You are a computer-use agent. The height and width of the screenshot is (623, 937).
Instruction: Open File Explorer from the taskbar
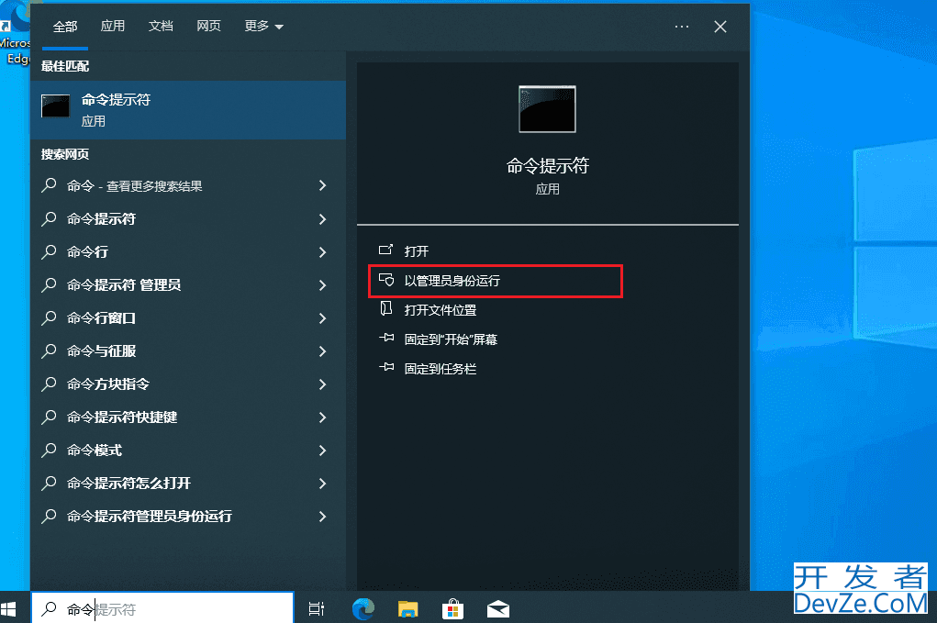click(407, 608)
